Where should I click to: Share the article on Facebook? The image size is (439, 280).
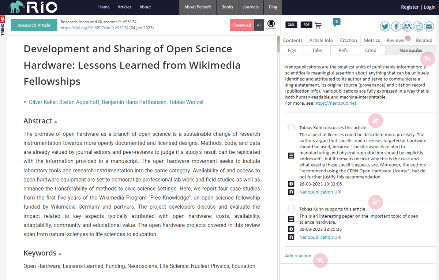396,26
